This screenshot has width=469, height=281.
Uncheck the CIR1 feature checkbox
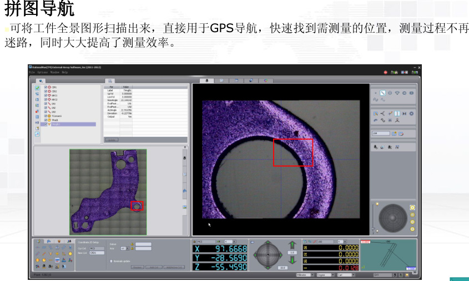(x=46, y=87)
